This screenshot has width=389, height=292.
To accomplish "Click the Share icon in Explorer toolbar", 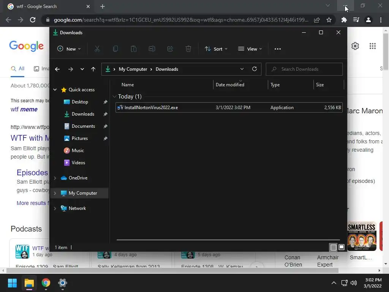I will 170,49.
